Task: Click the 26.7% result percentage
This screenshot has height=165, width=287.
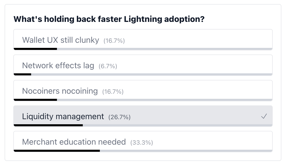Action: click(x=119, y=117)
